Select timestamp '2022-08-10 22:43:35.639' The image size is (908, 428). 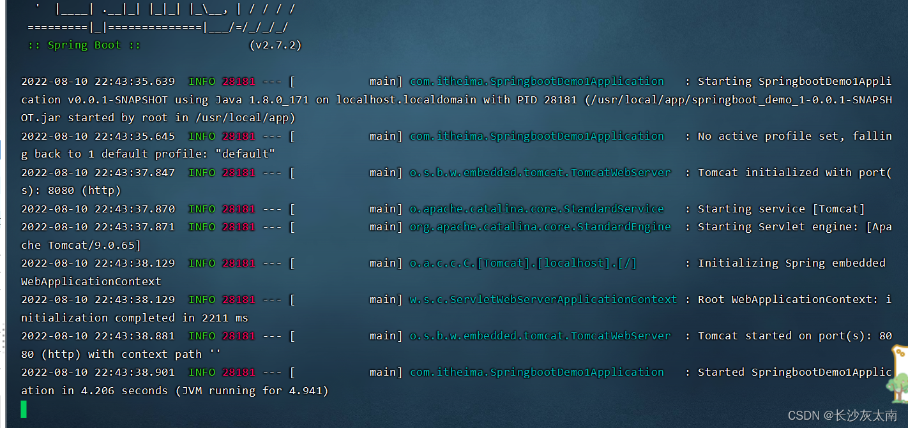click(x=98, y=82)
